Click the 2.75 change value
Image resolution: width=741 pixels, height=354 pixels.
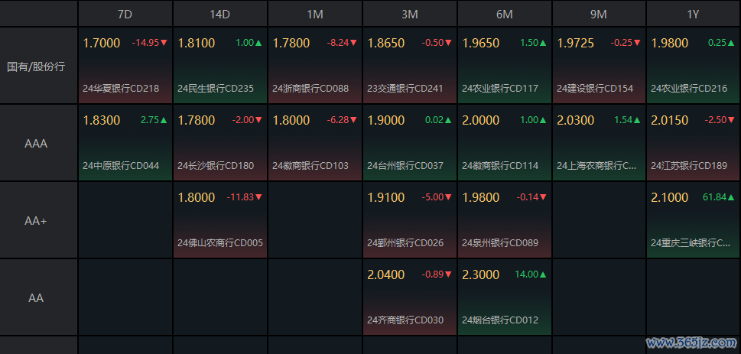(x=150, y=120)
